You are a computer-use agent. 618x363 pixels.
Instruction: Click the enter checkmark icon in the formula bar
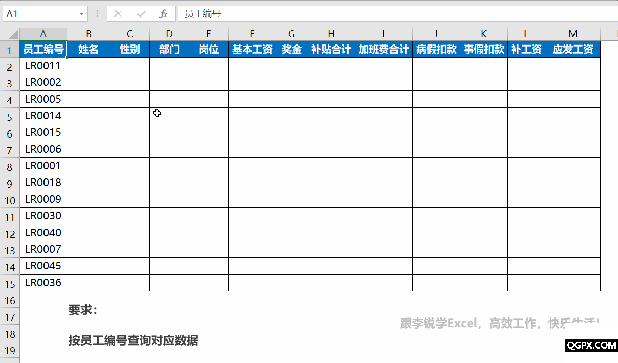coord(141,14)
